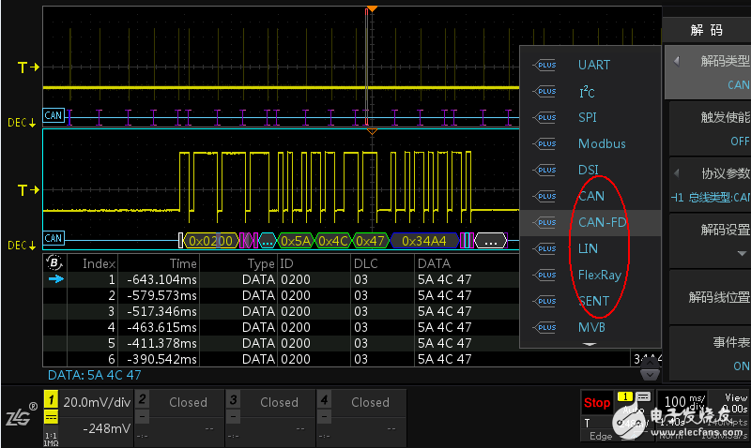Open the decode type (解码类型) selector
The image size is (751, 448).
tap(711, 72)
